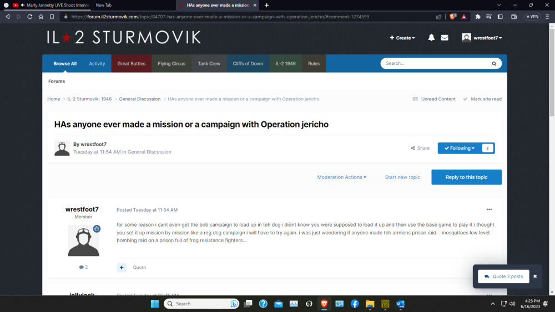Switch to the New Tab browser tab

[103, 5]
